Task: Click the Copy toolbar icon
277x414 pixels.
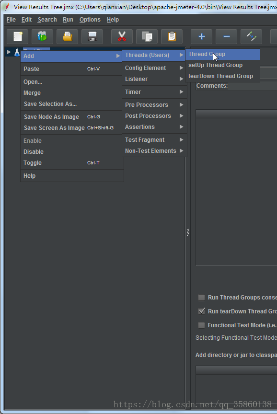Action: (x=147, y=36)
